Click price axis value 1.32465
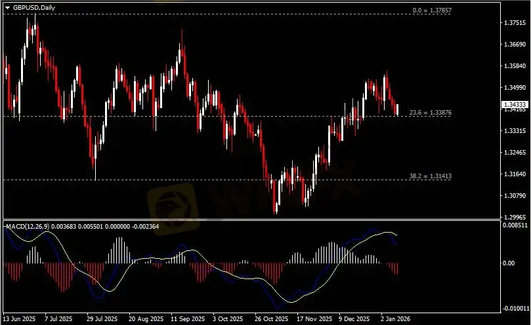Screen dimensions: 531x325 (515, 153)
